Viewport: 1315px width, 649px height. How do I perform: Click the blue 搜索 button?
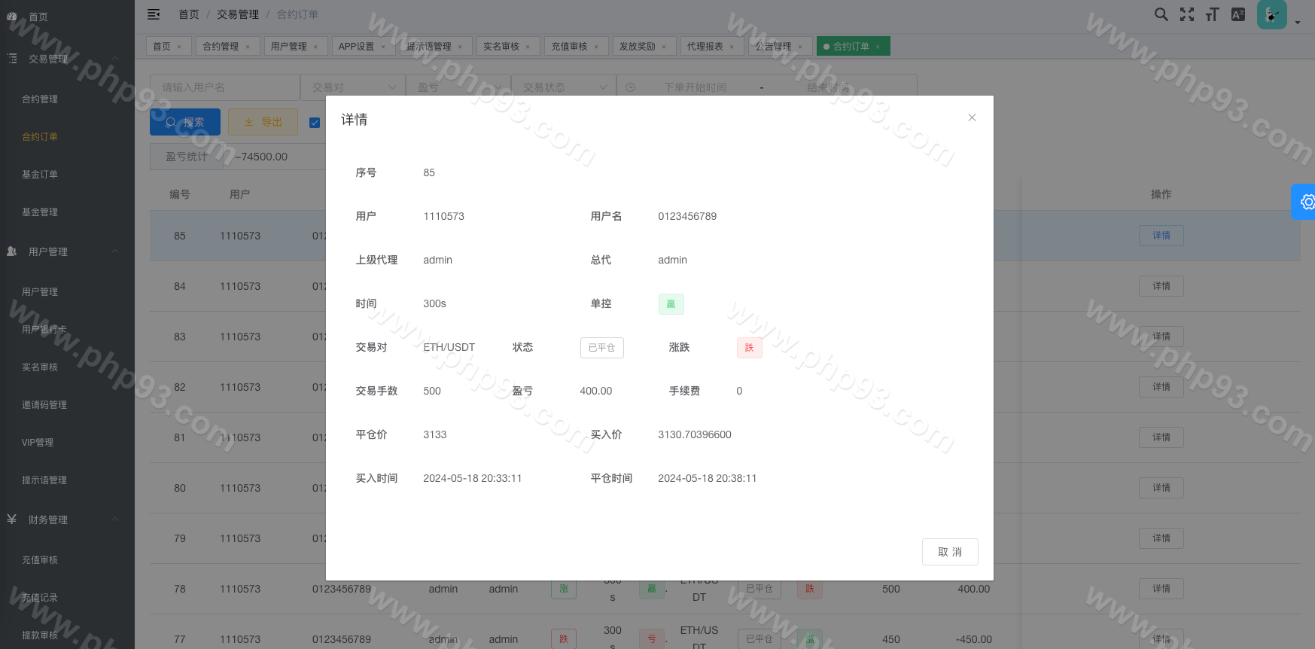185,122
